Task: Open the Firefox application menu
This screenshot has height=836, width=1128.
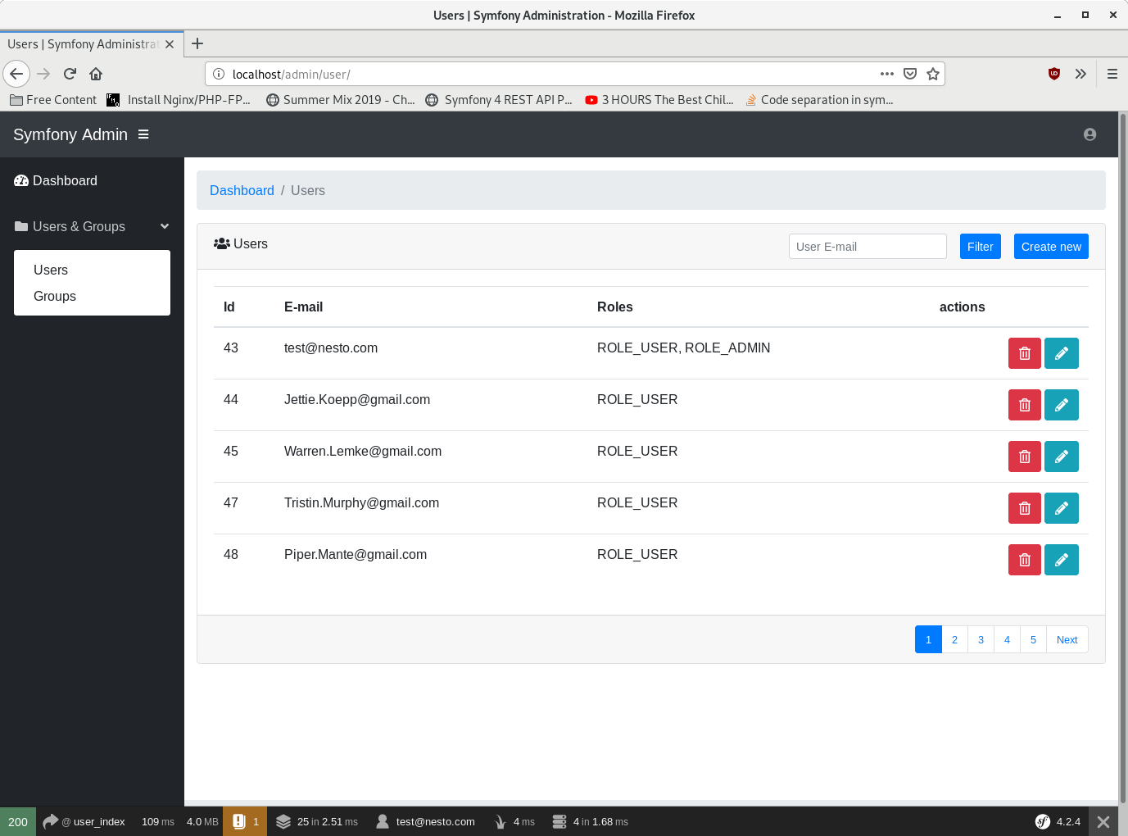Action: (1112, 74)
